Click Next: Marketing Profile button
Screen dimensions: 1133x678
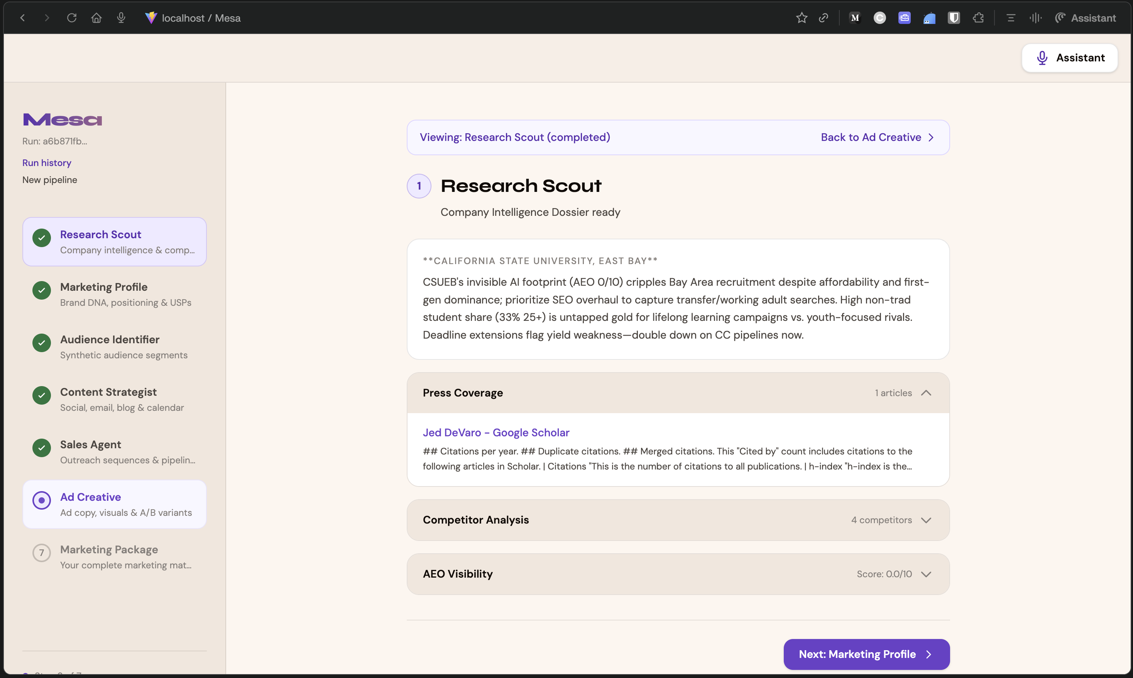point(866,654)
